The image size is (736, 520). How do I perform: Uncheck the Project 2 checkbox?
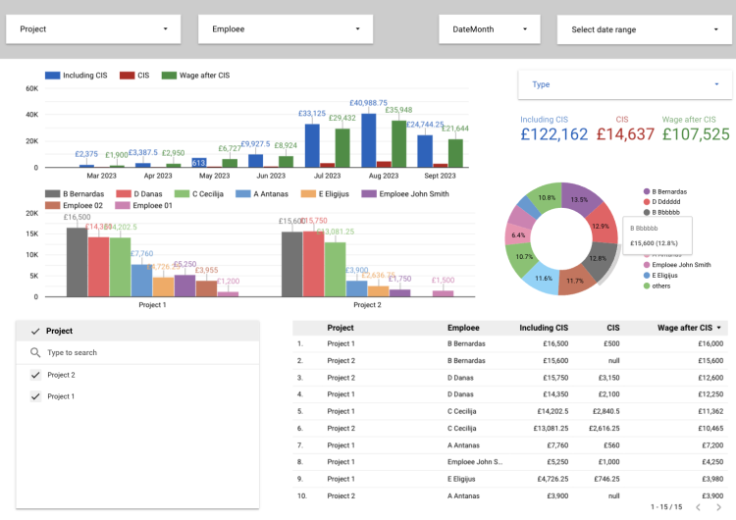coord(35,375)
